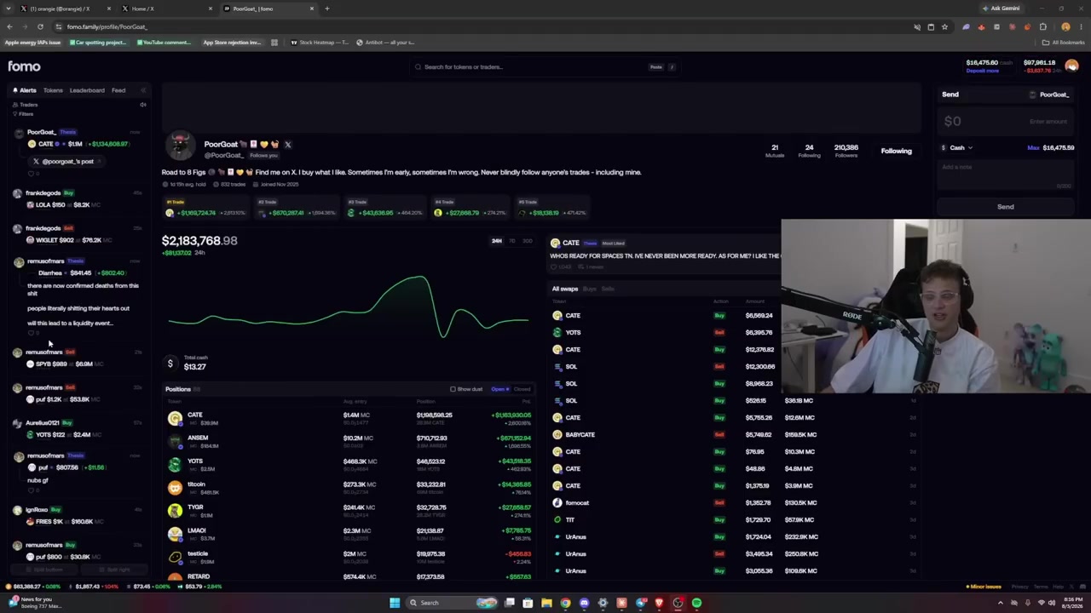Viewport: 1091px width, 613px height.
Task: Open the bitcoin token position icon
Action: click(x=175, y=487)
